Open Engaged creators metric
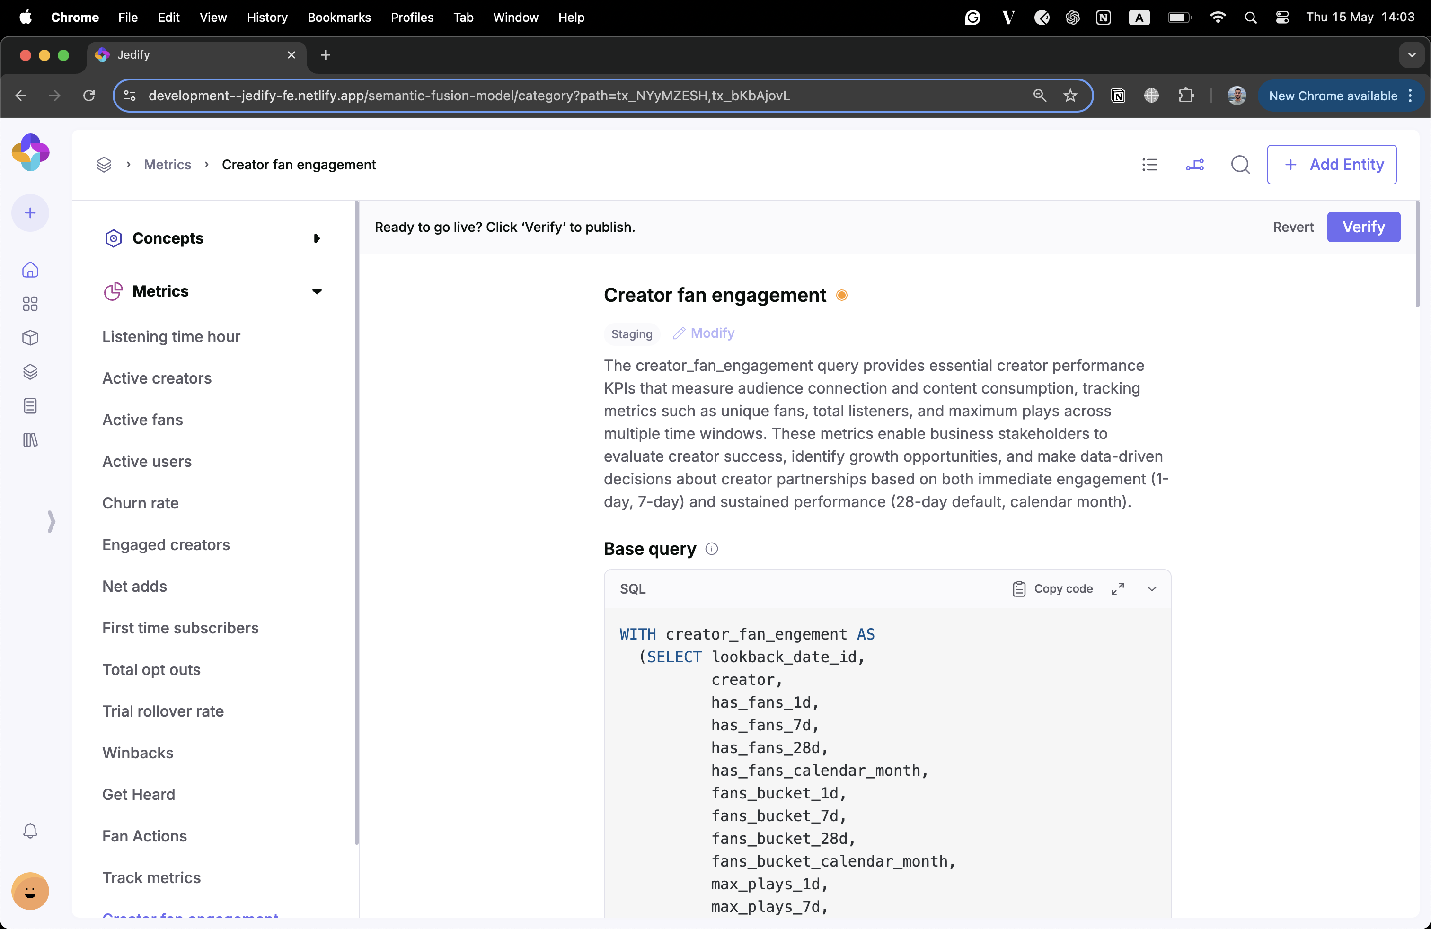Screen dimensions: 1431x929 pyautogui.click(x=166, y=544)
